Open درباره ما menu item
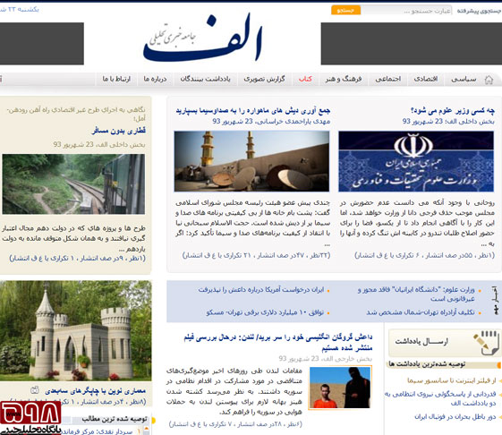 coord(155,79)
